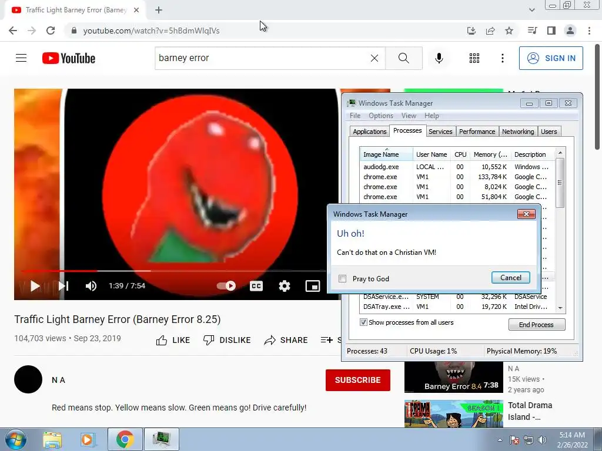
Task: Click Cancel in the Uh oh dialog
Action: (x=511, y=278)
